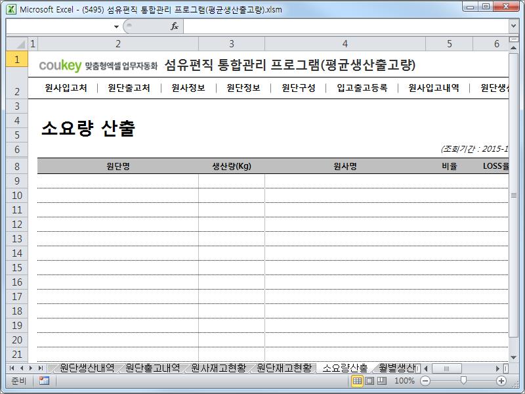Open the 원사입고처 navigation link
525x394 pixels.
click(x=66, y=88)
